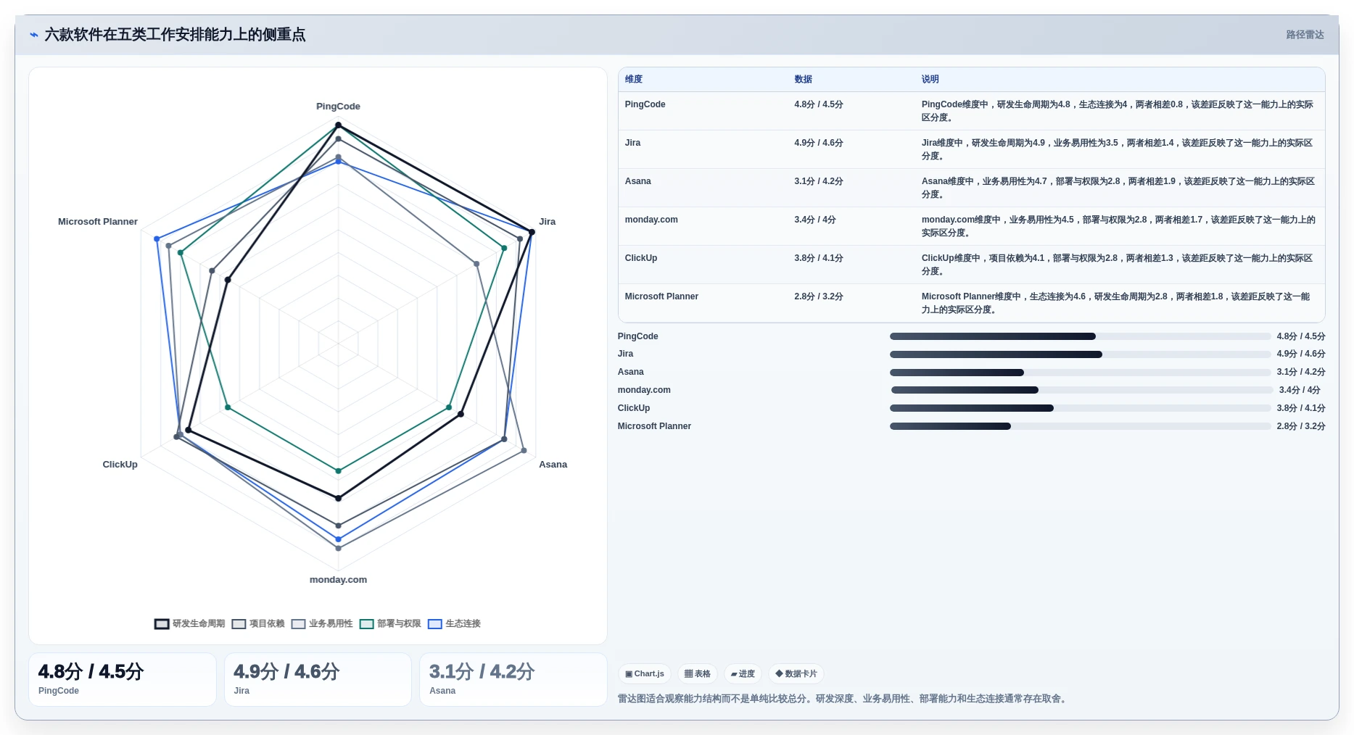Image resolution: width=1354 pixels, height=735 pixels.
Task: Click the chart title 六款软件在五类工作安排能力上的侧重点
Action: point(175,35)
